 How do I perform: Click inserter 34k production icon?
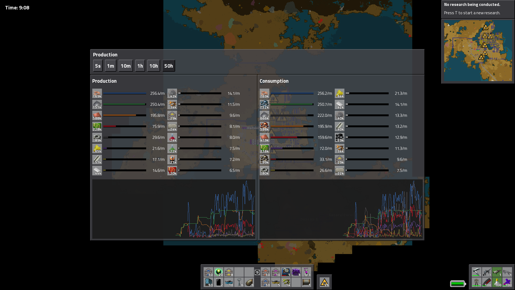coord(172,104)
